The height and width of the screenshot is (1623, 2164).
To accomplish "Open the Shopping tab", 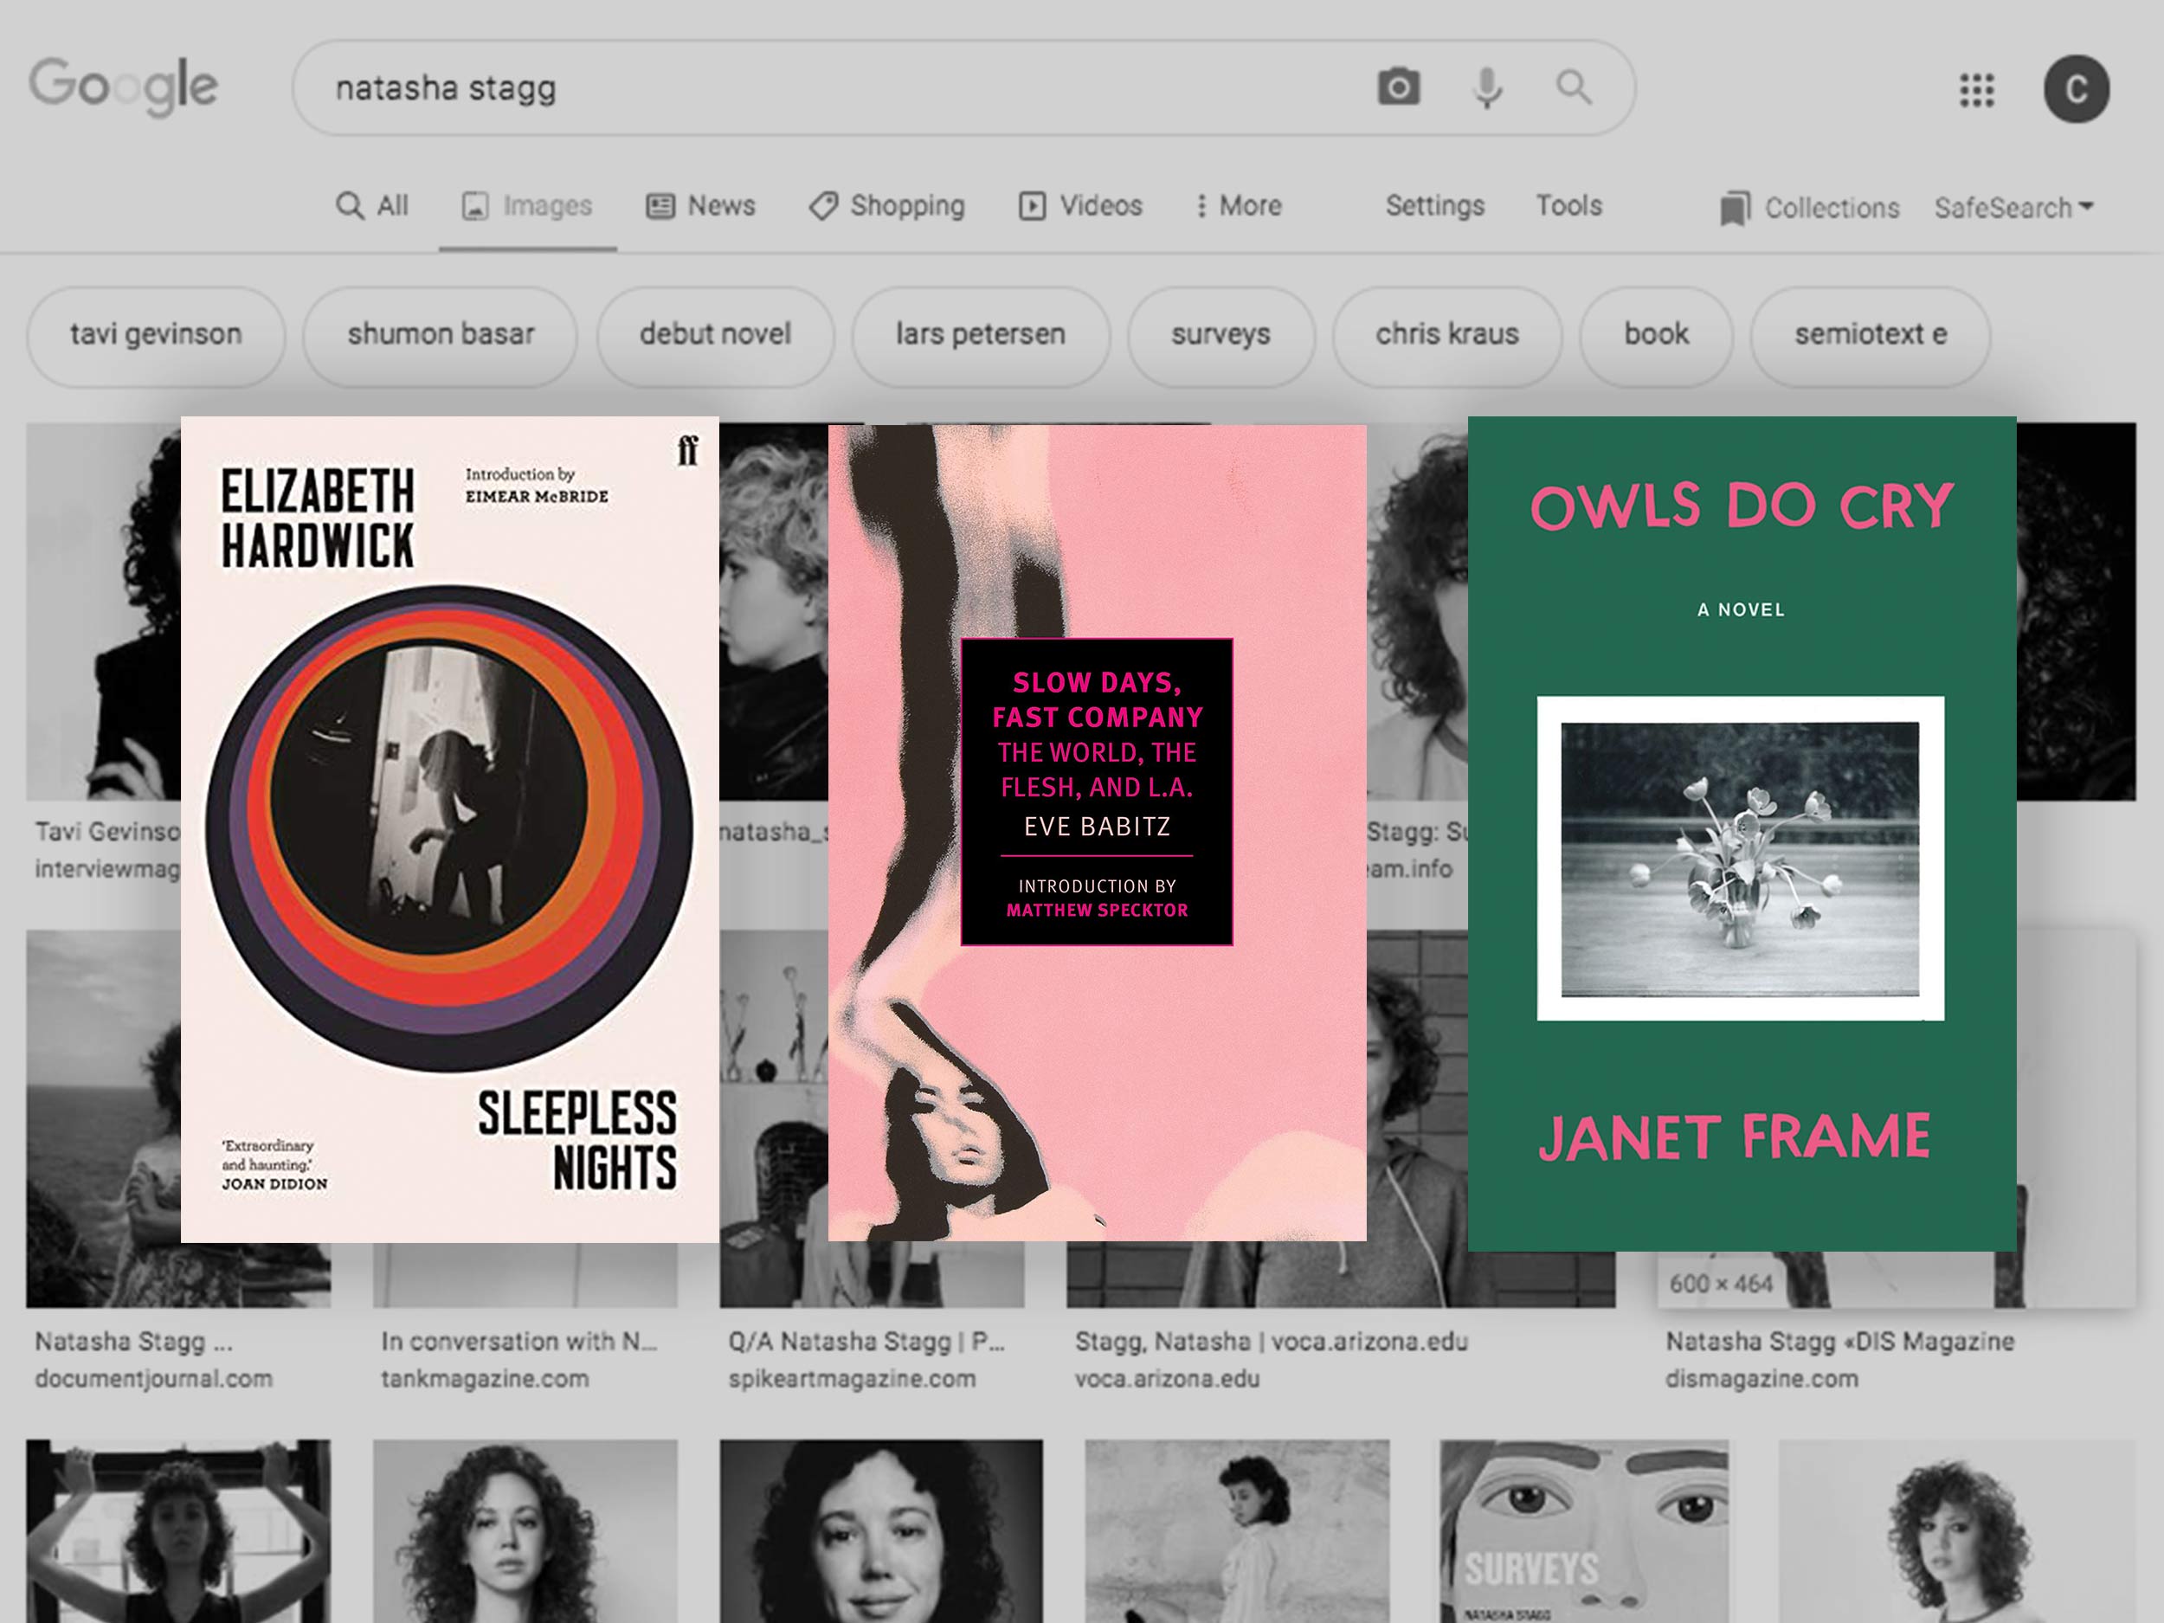I will point(886,205).
